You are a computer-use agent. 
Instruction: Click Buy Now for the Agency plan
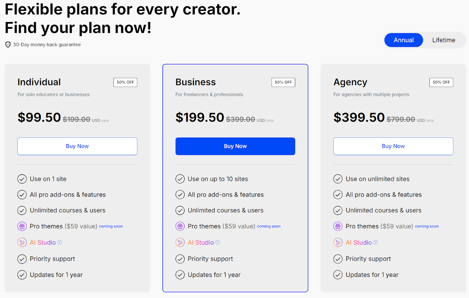pyautogui.click(x=393, y=146)
